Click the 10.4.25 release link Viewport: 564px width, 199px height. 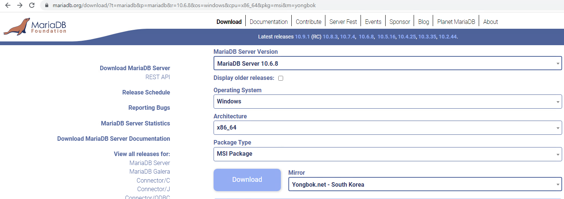pos(407,37)
